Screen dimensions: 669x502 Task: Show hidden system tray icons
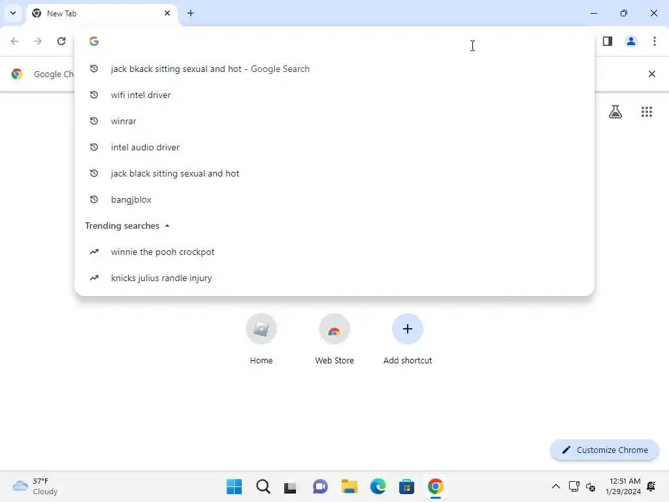(x=556, y=486)
